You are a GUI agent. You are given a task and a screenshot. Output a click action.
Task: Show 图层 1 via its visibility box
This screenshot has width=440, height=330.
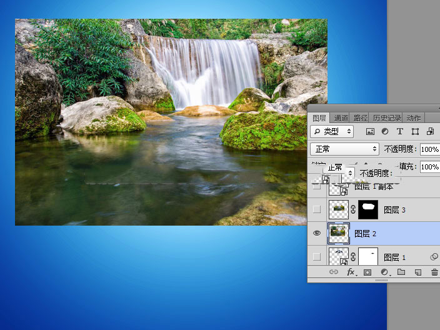[317, 256]
